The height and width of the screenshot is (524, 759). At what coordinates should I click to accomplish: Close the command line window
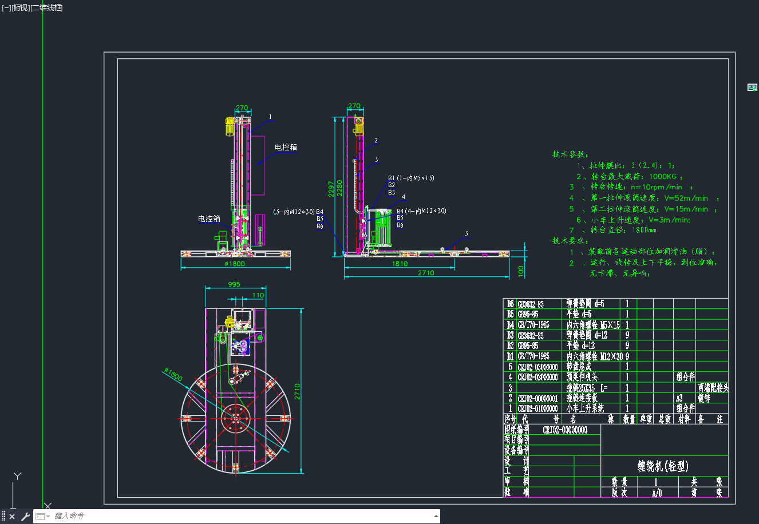point(12,517)
